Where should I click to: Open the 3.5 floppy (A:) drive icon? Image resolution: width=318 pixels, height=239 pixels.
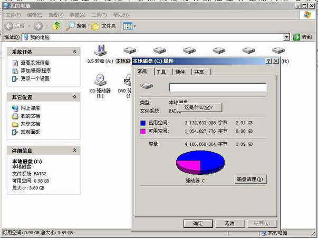pyautogui.click(x=99, y=51)
